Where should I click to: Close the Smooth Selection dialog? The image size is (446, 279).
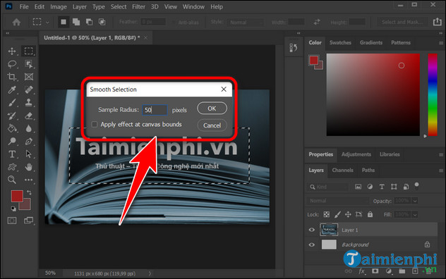pos(224,89)
